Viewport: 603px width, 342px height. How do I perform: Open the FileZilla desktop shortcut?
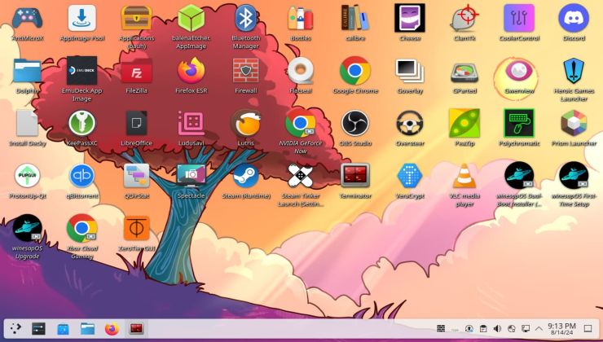tap(136, 72)
